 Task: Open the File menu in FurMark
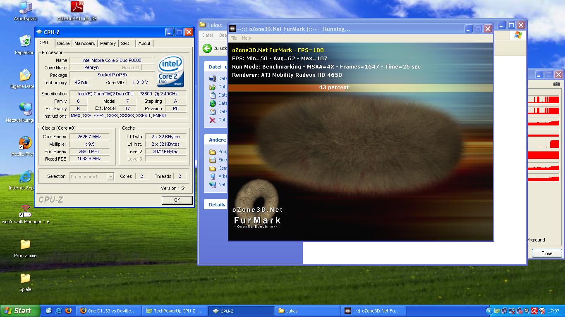[x=234, y=38]
